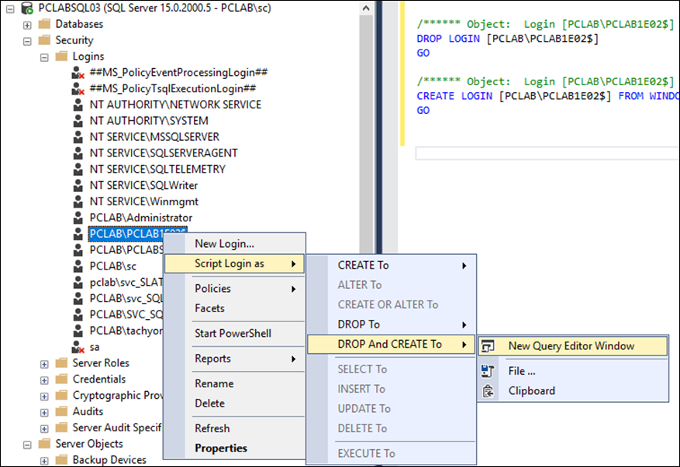The height and width of the screenshot is (467, 680).
Task: Click the Databases folder icon
Action: click(44, 24)
